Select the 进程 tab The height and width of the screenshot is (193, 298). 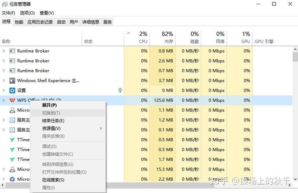(6, 22)
